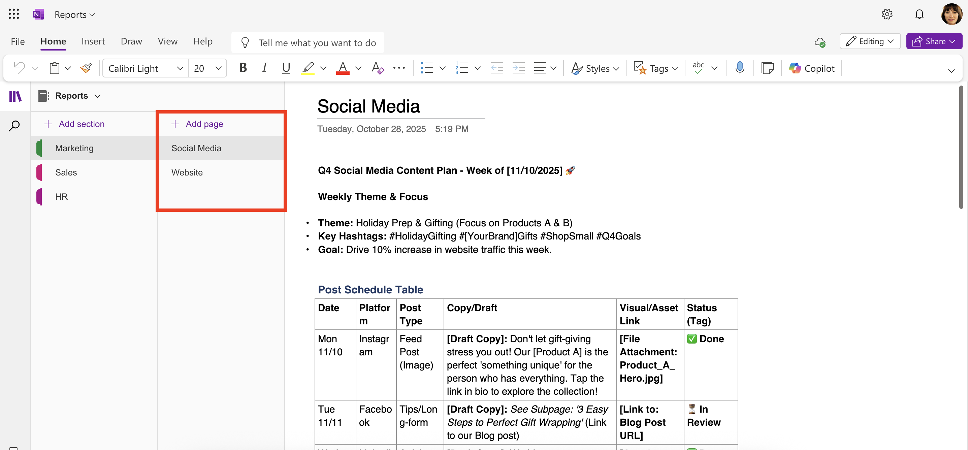968x450 pixels.
Task: Toggle italic formatting
Action: (264, 68)
